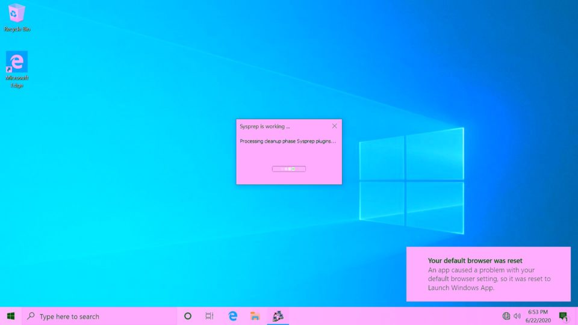
Task: Open the default browser was reset notification
Action: pos(488,274)
